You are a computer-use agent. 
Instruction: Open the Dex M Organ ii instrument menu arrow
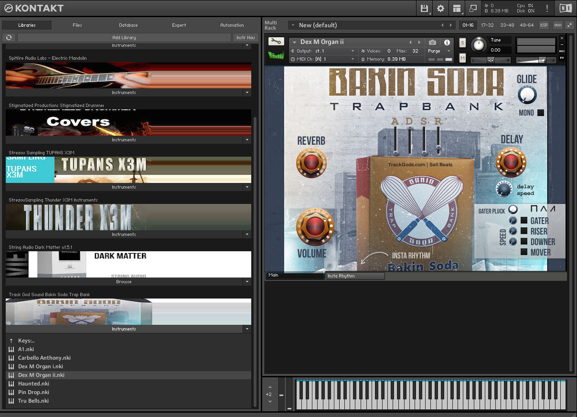tap(295, 43)
